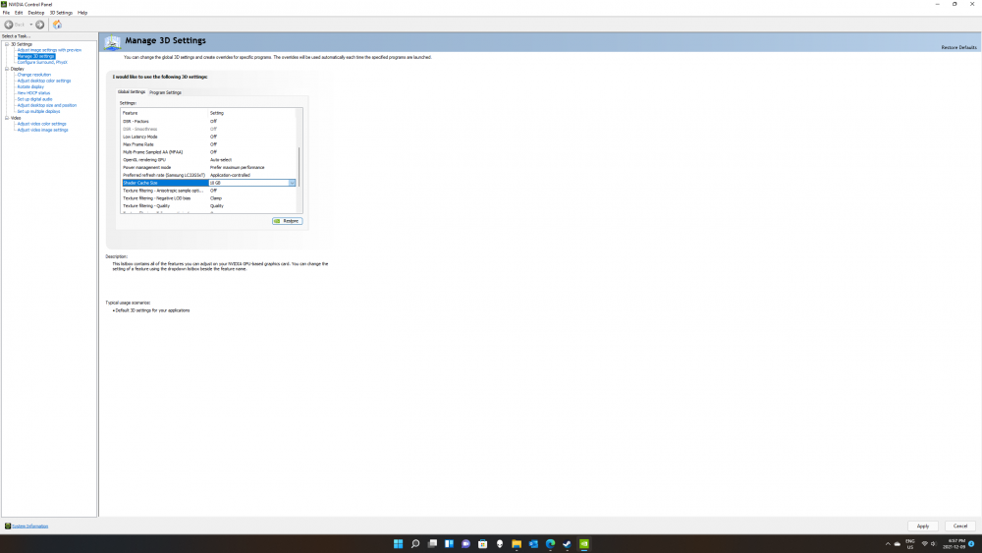982x553 pixels.
Task: Collapse the Display tree node
Action: click(7, 69)
